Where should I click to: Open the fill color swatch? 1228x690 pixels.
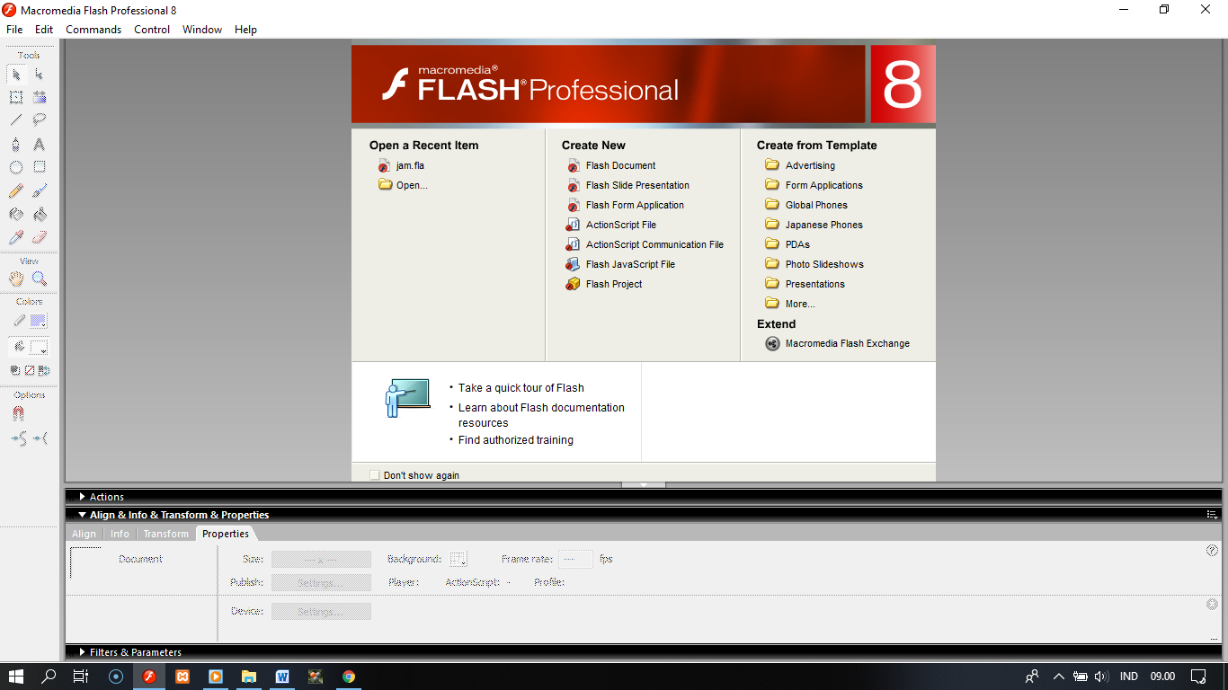[x=39, y=348]
